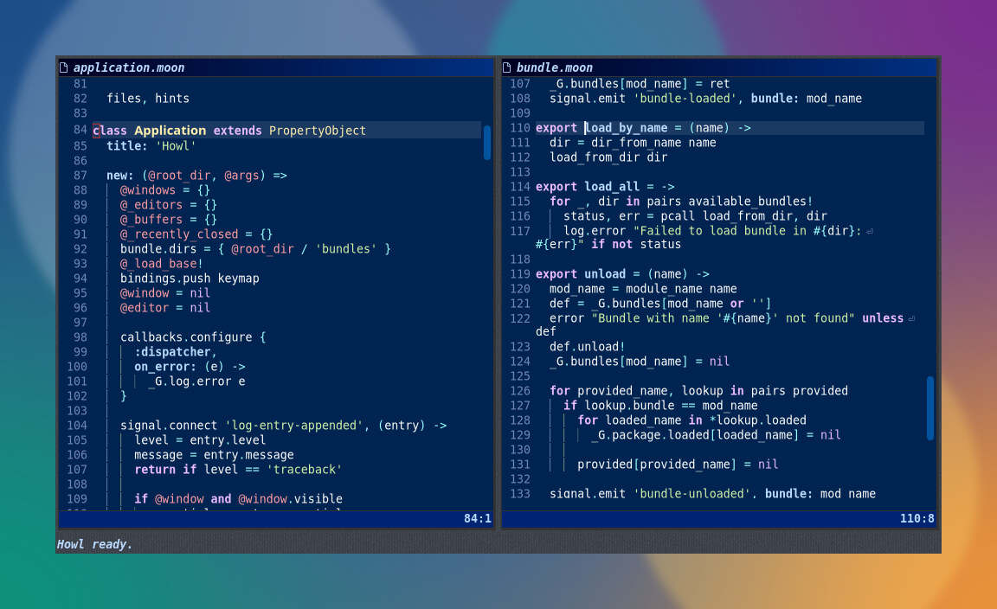The image size is (997, 609).
Task: Click the '@editor = nil' line
Action: (x=165, y=308)
